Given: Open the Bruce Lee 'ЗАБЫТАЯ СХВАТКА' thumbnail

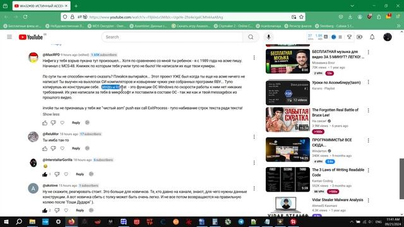Looking at the screenshot, I should pyautogui.click(x=288, y=119).
